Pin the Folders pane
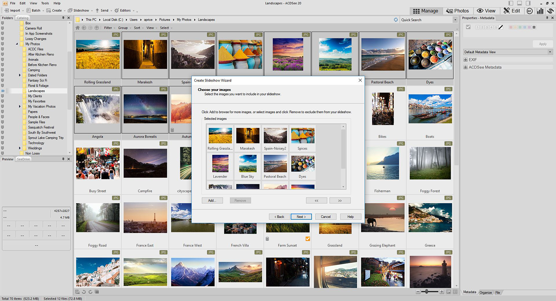This screenshot has height=301, width=556. (x=63, y=18)
